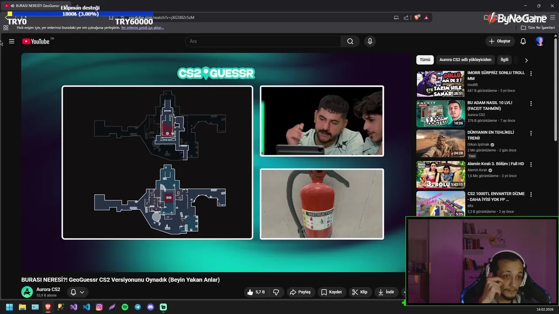The image size is (559, 314).
Task: Open VS Code from the taskbar
Action: click(x=86, y=307)
